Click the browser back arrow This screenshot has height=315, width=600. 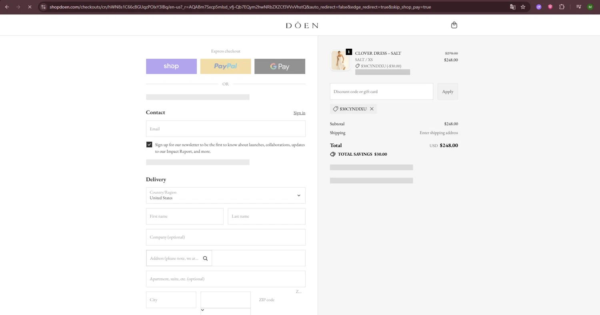[7, 7]
